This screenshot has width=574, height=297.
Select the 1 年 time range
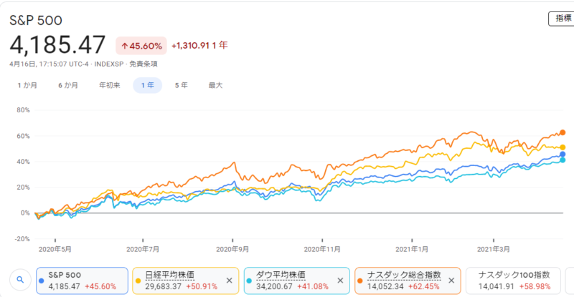click(148, 85)
